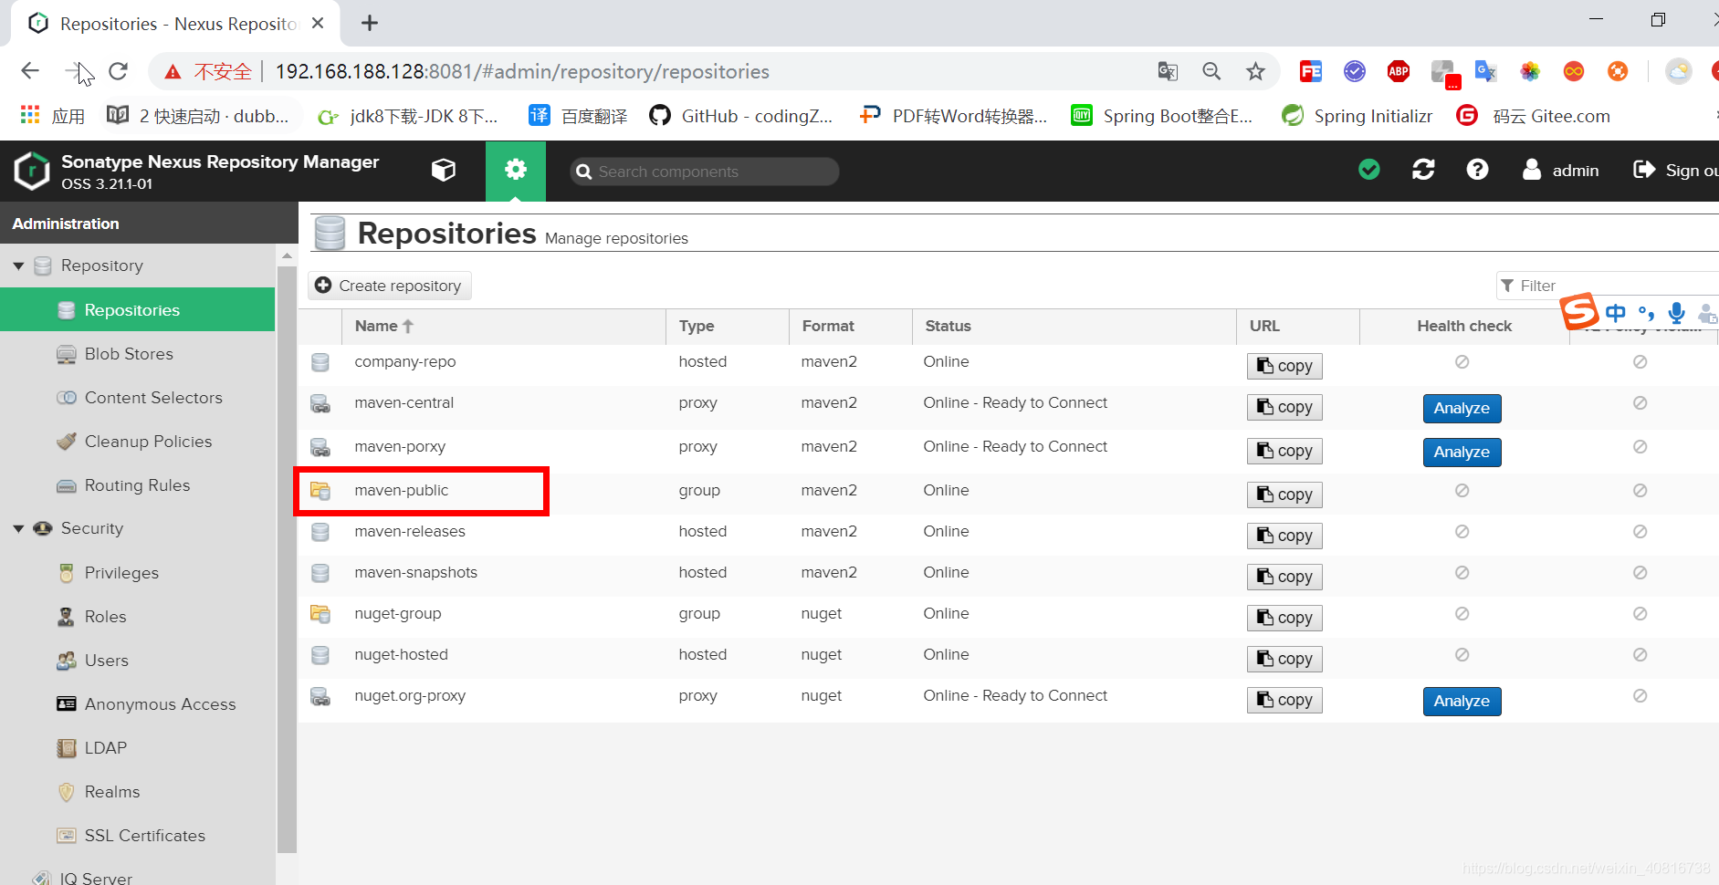Analyze health of maven-central
Viewport: 1719px width, 885px height.
[x=1462, y=409]
